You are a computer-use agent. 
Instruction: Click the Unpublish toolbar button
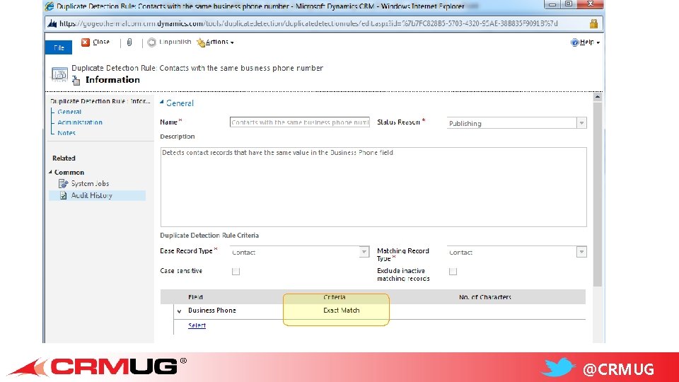click(169, 42)
